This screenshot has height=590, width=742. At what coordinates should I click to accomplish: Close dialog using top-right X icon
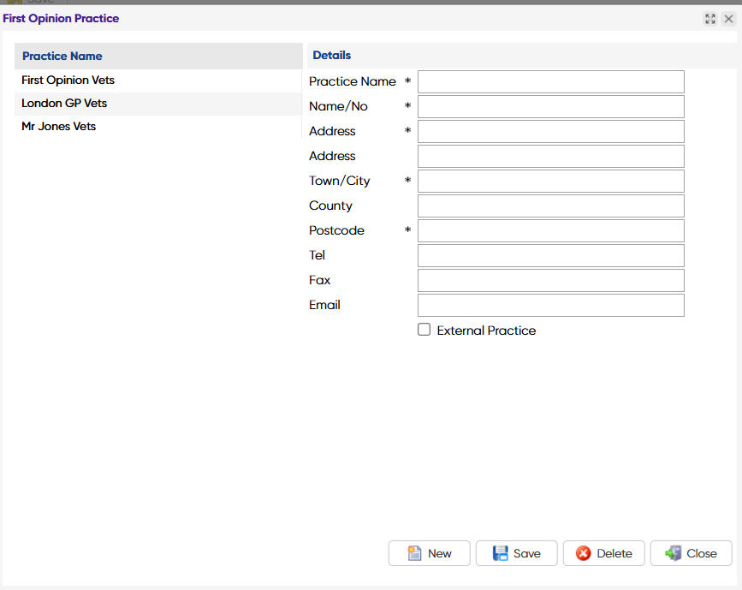728,19
